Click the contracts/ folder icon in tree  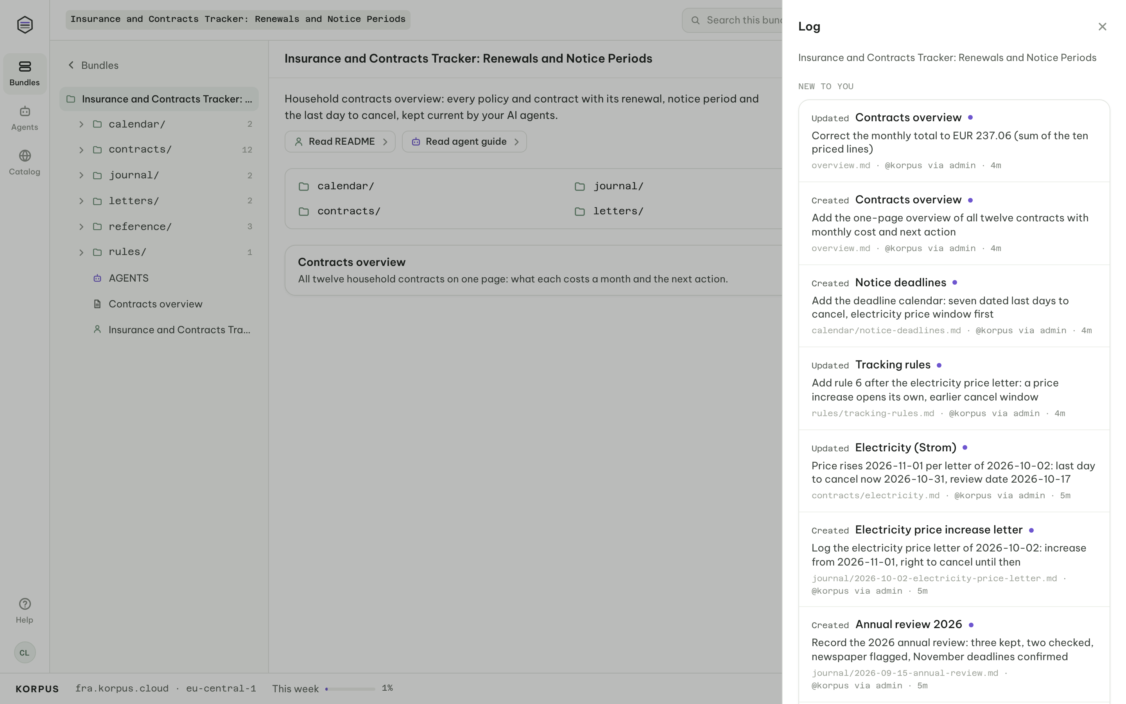(97, 150)
